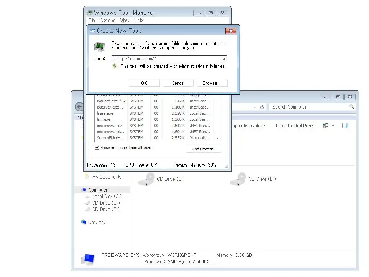Screen dimensions: 369x277
Task: Click the CPU Usage: 0% status text
Action: pos(141,165)
